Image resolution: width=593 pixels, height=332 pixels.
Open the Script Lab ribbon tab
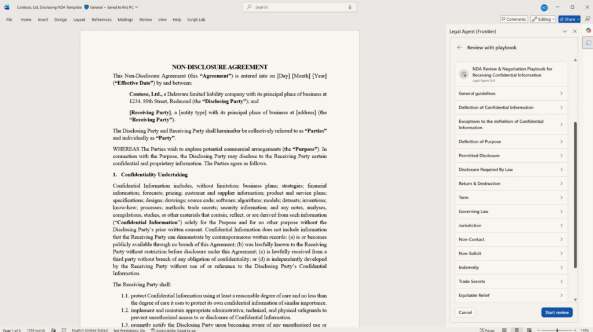click(x=196, y=20)
